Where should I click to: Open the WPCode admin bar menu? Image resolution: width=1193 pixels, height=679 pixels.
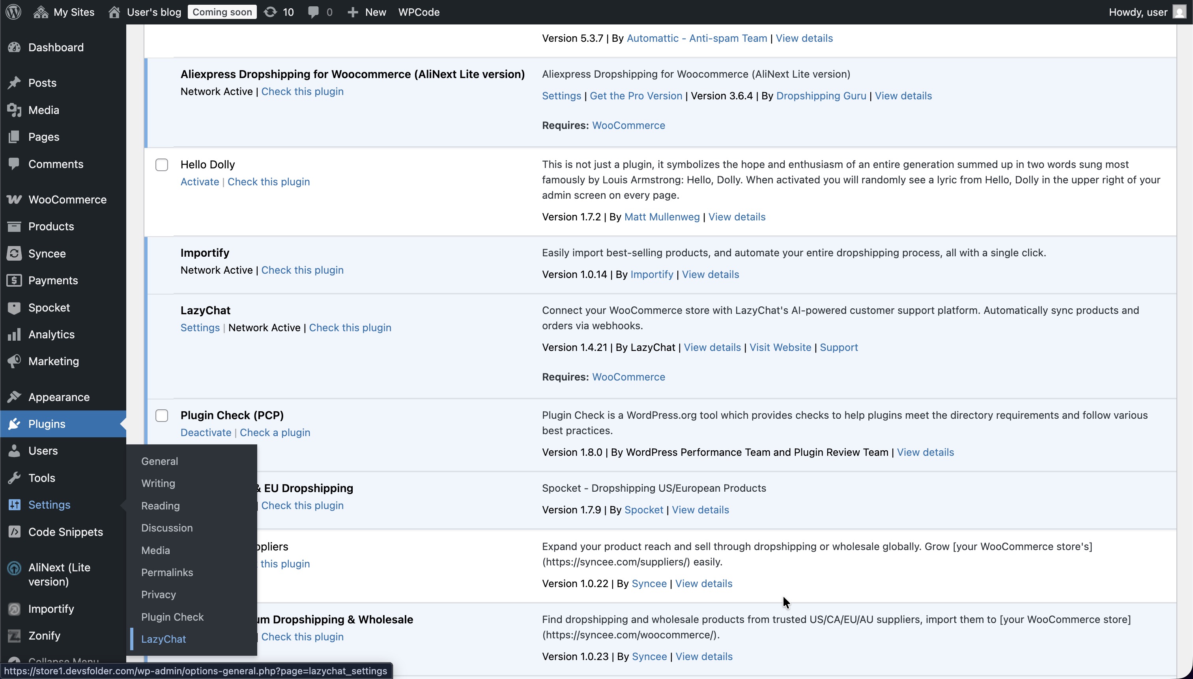419,12
